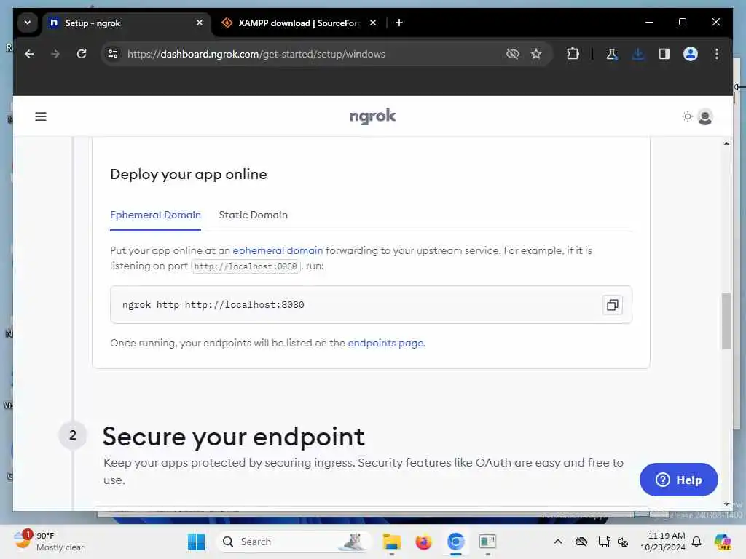Open Chrome Labs flask icon
Screen dimensions: 746x559
tap(612, 54)
